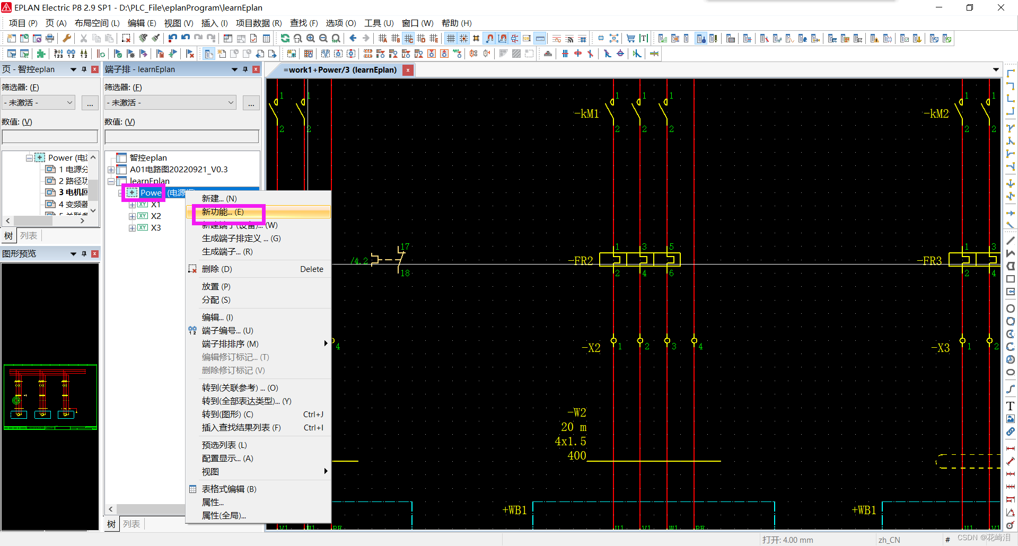
Task: Toggle snap to grid button
Action: point(463,38)
